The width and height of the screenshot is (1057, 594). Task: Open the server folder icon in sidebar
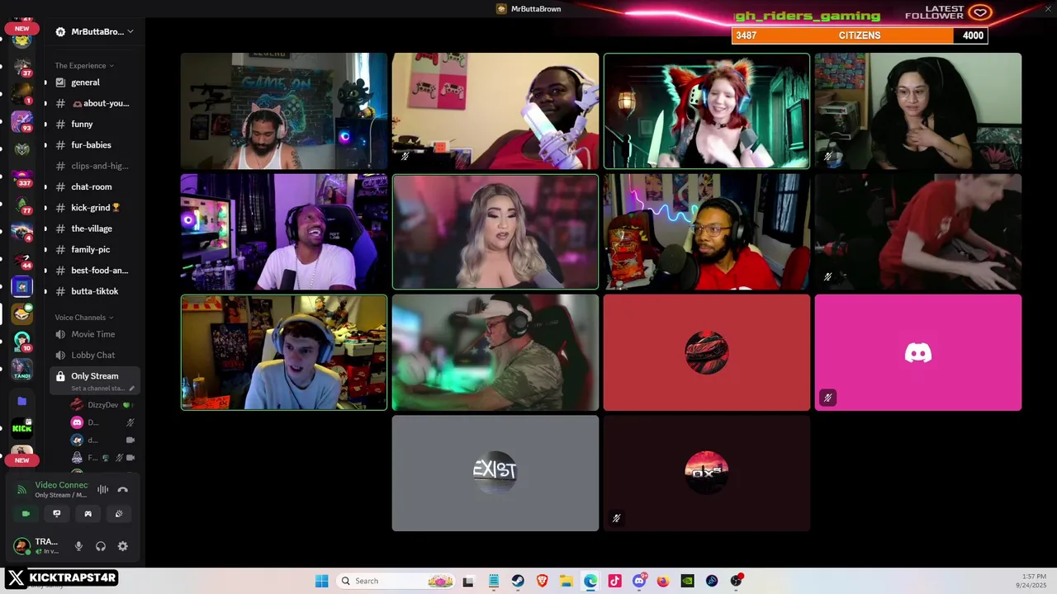click(22, 401)
